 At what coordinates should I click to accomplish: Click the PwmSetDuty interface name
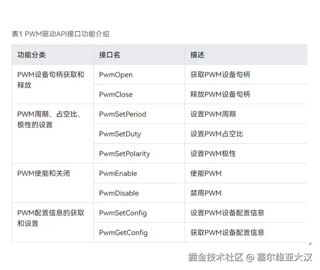point(120,134)
